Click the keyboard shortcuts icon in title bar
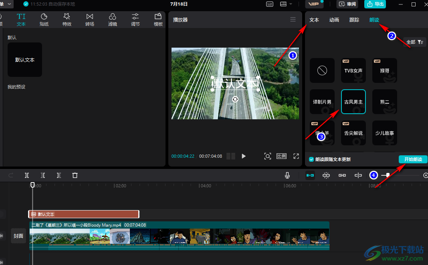 pyautogui.click(x=270, y=4)
